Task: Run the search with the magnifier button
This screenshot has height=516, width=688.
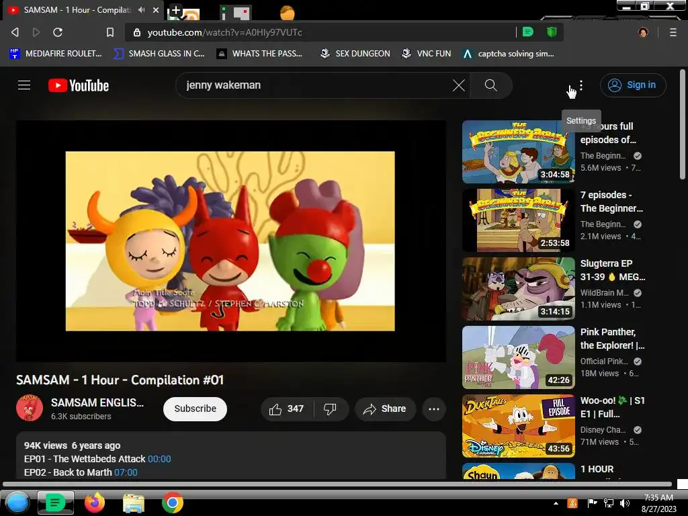Action: [491, 85]
